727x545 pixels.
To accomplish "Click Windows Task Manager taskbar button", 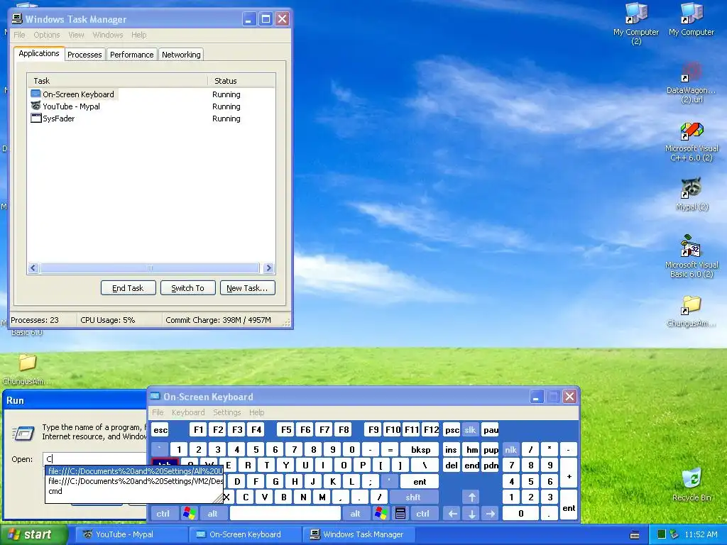I will click(x=359, y=534).
